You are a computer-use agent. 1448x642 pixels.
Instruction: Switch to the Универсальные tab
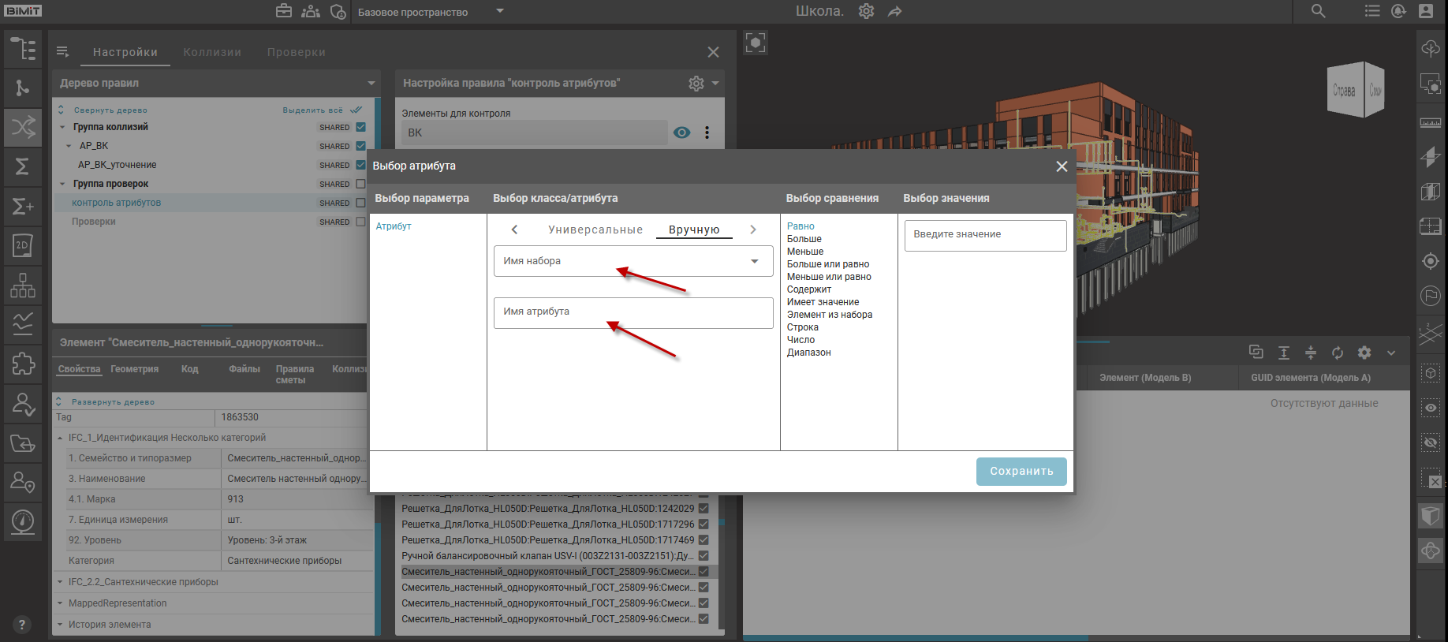click(x=595, y=230)
